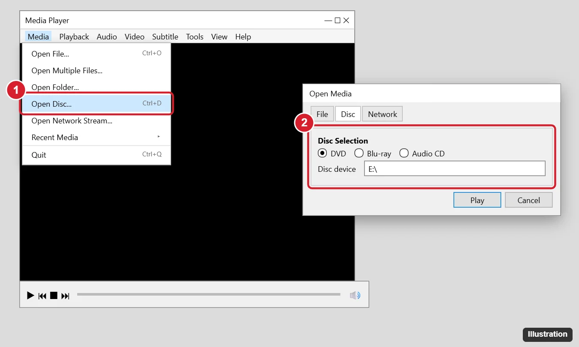Viewport: 579px width, 347px height.
Task: Maximize the Media Player window
Action: 338,21
